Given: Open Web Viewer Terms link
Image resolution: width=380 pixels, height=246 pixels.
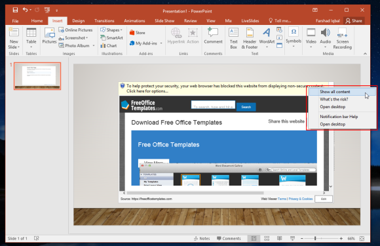Looking at the screenshot, I should 282,199.
